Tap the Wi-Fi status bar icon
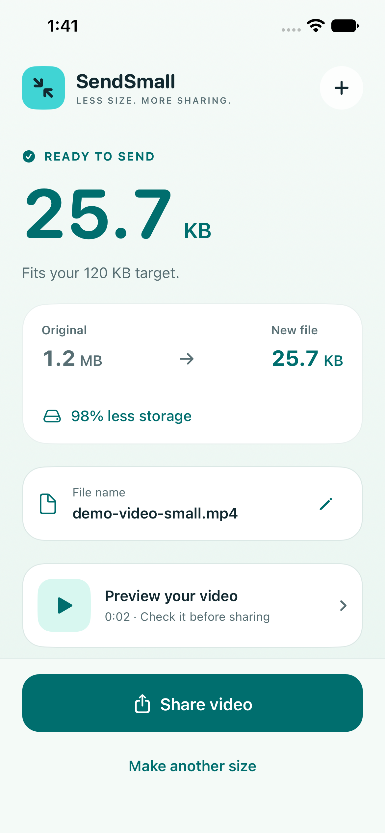 (316, 26)
